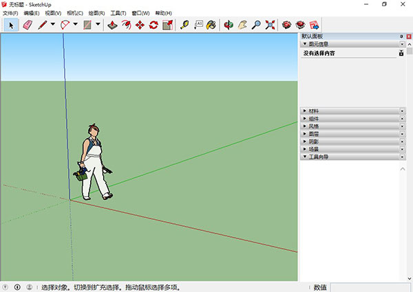Click the tray scrollbar up arrow
This screenshot has height=292, width=413.
pos(410,44)
